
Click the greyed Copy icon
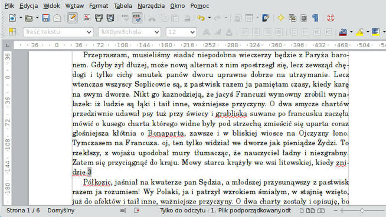[x=163, y=18]
